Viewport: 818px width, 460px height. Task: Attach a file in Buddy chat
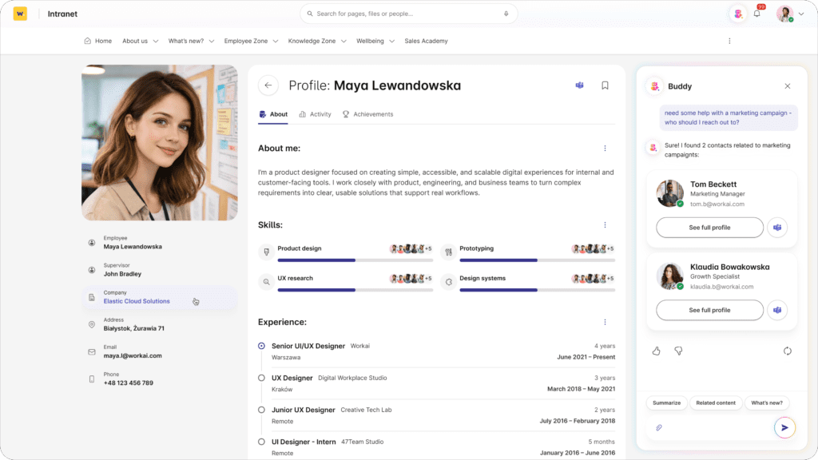659,428
